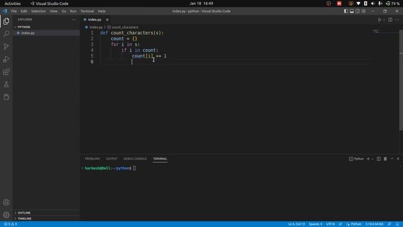Click LF end-of-line selector
Screen dimensions: 403x227
point(340,224)
